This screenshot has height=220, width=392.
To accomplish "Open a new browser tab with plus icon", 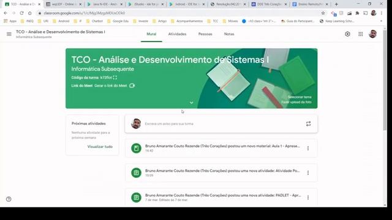I will tap(336, 4).
